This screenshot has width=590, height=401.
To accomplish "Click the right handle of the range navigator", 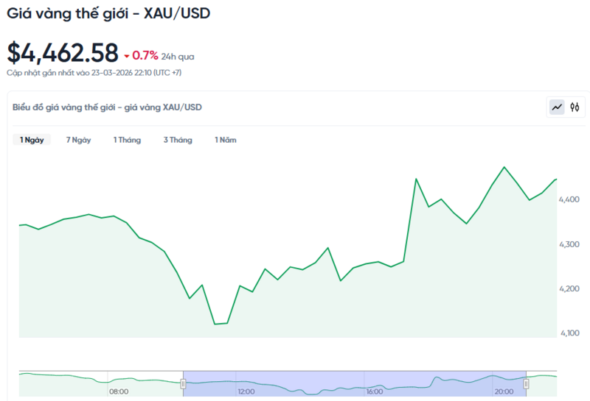I will 526,383.
